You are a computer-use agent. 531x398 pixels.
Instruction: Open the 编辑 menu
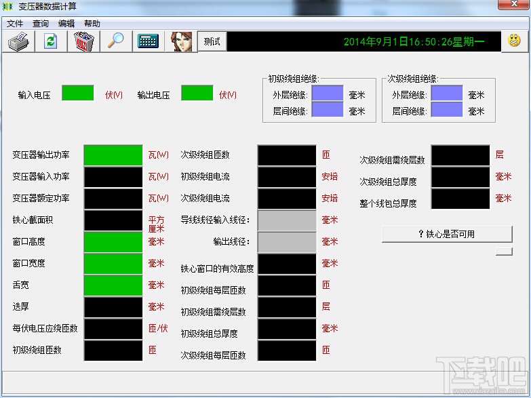(66, 23)
